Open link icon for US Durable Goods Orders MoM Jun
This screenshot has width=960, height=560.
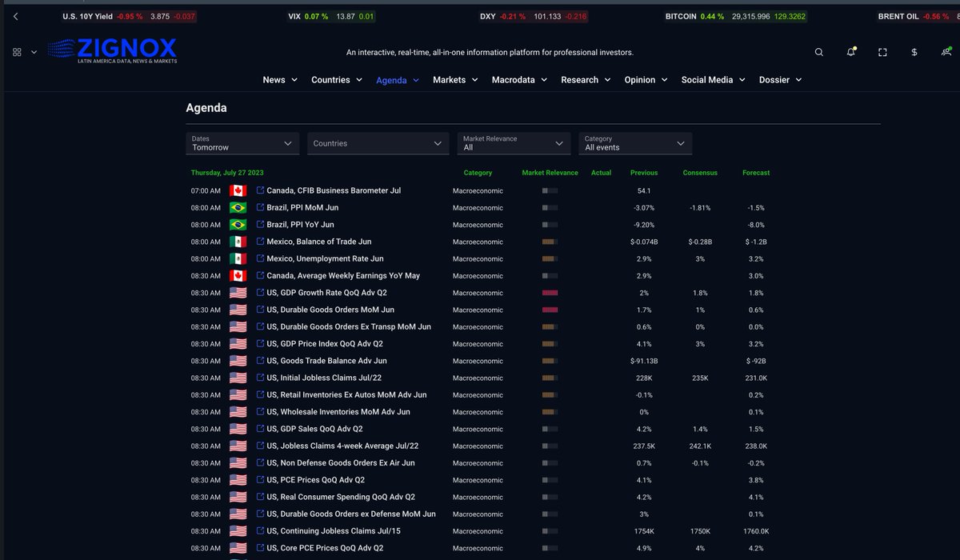(260, 310)
